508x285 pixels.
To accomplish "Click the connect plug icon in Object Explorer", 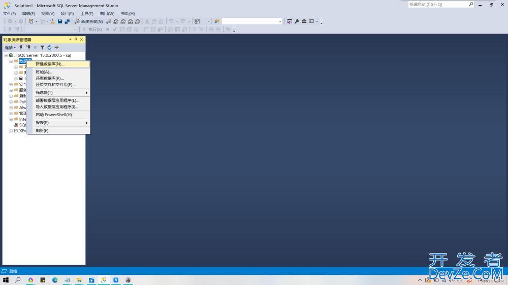I will tap(21, 47).
